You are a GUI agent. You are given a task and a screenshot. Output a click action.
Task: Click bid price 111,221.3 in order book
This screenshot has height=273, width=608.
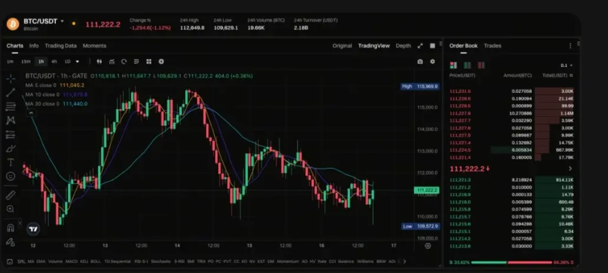coord(460,179)
